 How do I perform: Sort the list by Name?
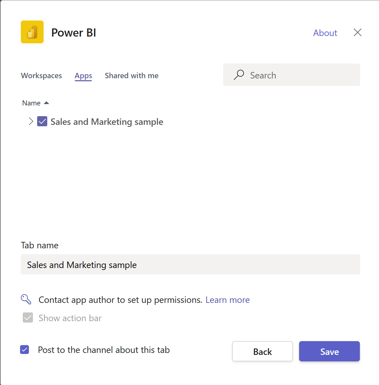click(31, 103)
